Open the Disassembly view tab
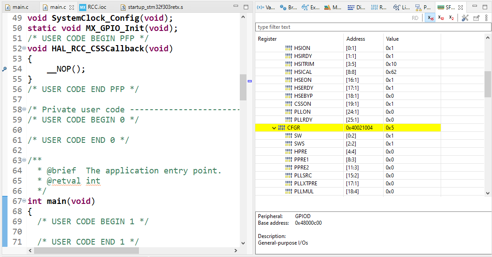This screenshot has height=257, width=492. pos(357,8)
